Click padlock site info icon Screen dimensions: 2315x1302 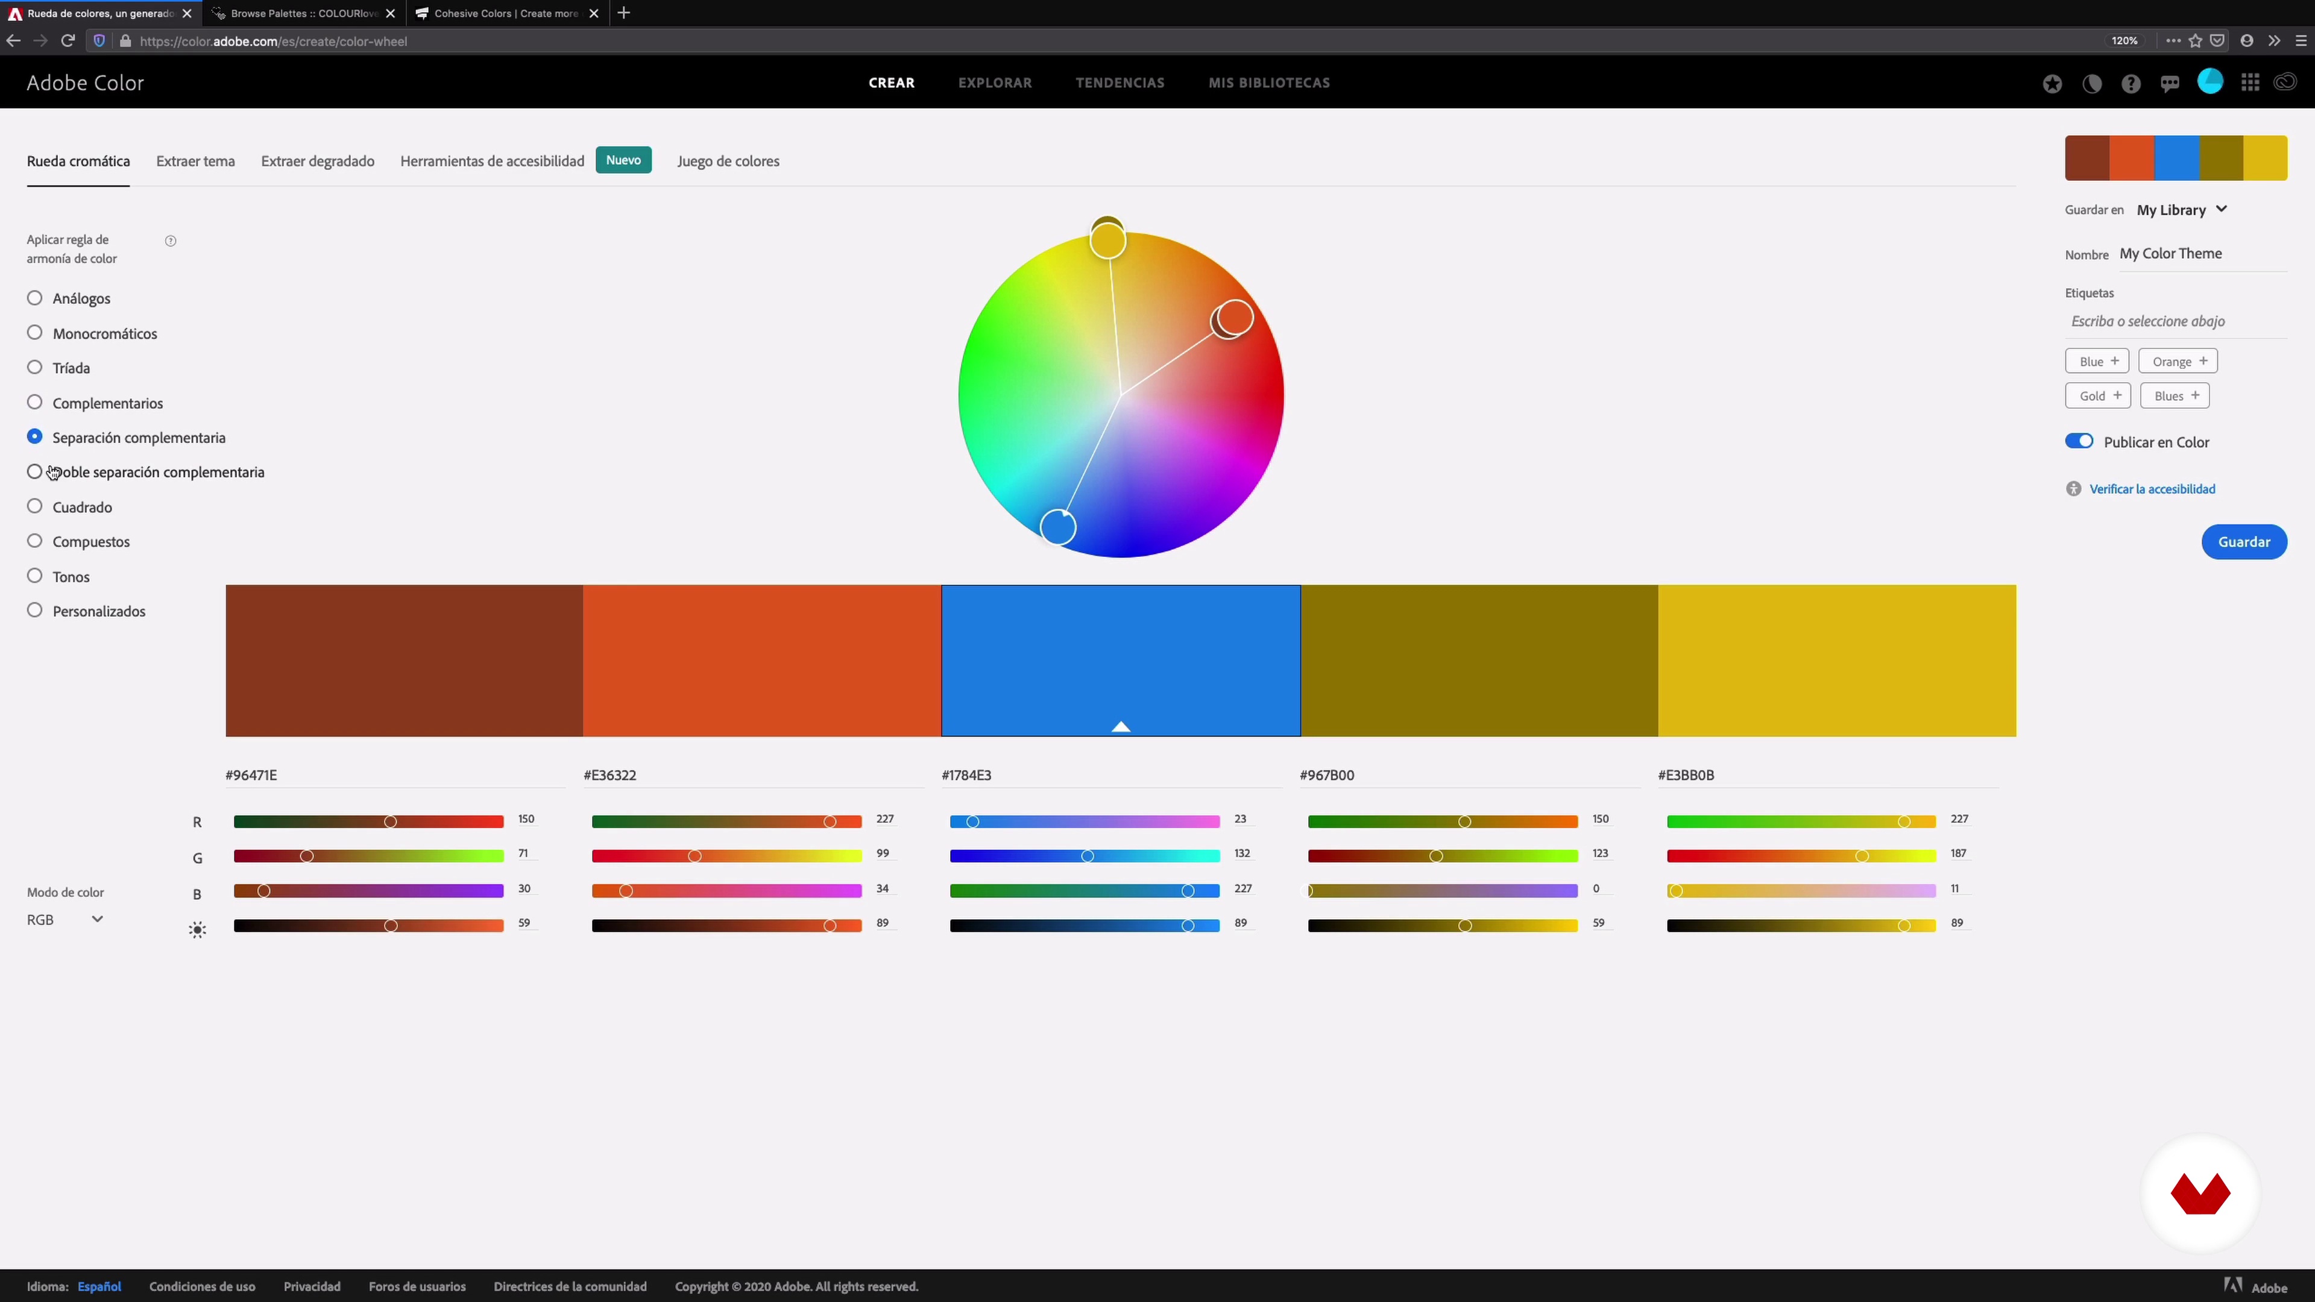[x=125, y=40]
